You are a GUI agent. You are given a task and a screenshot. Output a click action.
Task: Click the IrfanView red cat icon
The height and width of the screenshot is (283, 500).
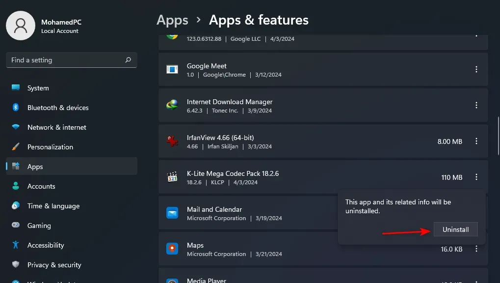point(172,141)
